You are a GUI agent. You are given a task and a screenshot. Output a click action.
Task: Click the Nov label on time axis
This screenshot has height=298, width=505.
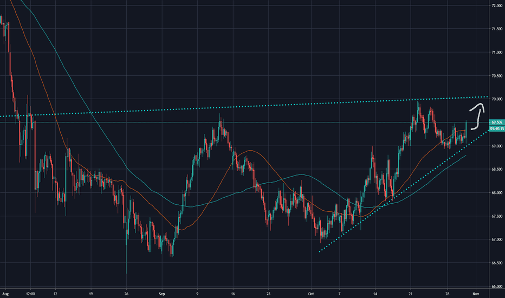point(475,294)
